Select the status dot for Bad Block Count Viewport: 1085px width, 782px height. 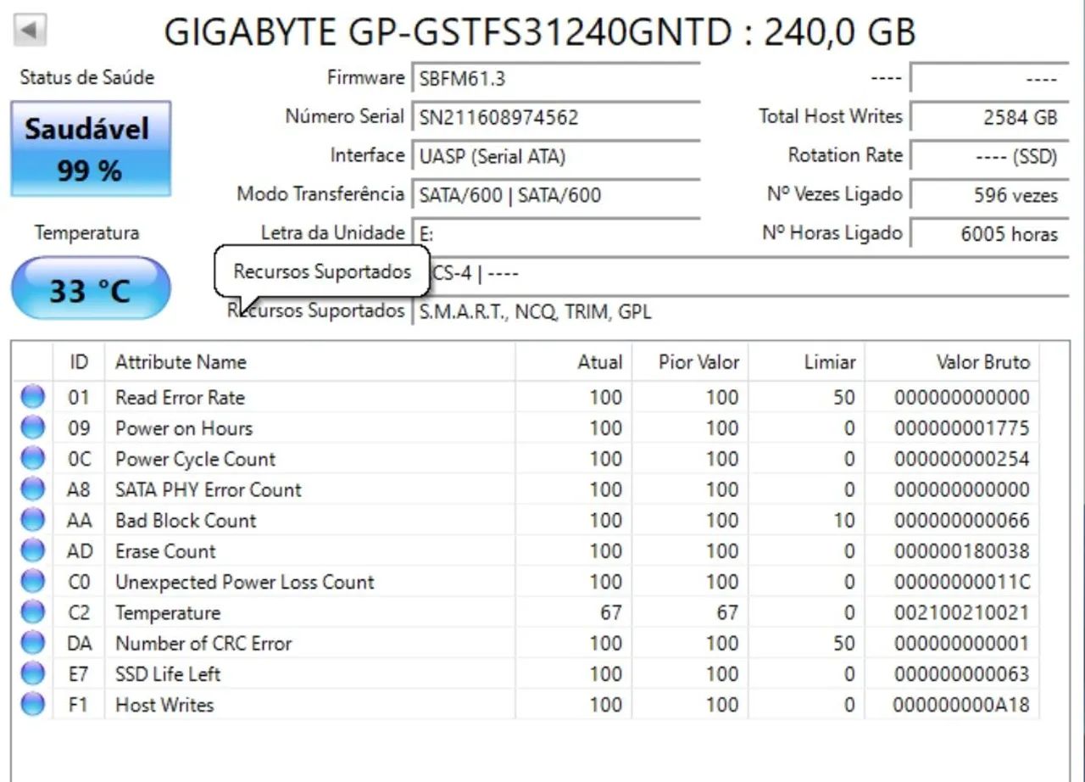pos(31,520)
